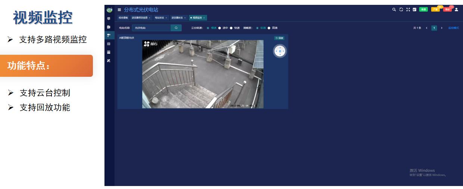
Task: Go to previous page arrow
Action: pos(427,28)
